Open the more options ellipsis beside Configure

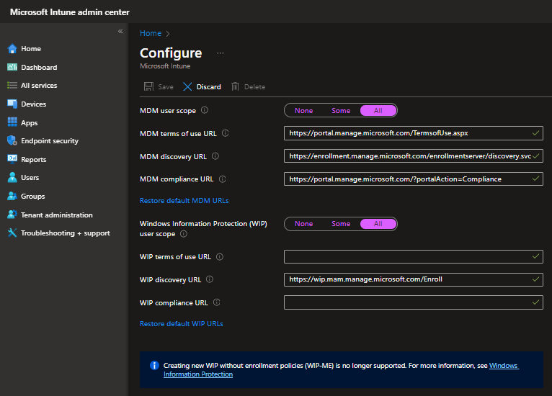(x=221, y=53)
